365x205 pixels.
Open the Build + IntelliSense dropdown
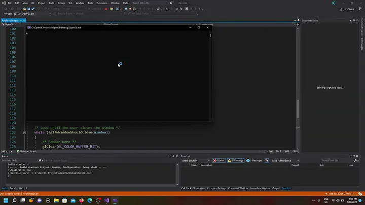[285, 161]
